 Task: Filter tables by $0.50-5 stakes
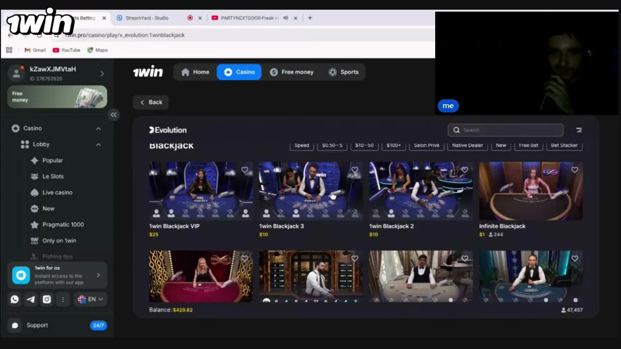coord(332,145)
